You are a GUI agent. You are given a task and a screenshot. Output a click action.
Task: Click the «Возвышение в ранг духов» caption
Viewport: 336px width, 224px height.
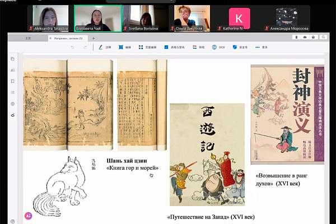tap(282, 179)
